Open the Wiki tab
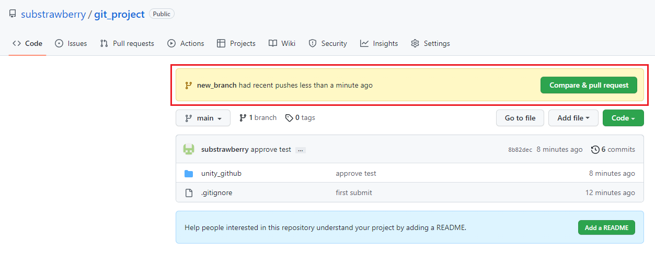 pyautogui.click(x=282, y=43)
